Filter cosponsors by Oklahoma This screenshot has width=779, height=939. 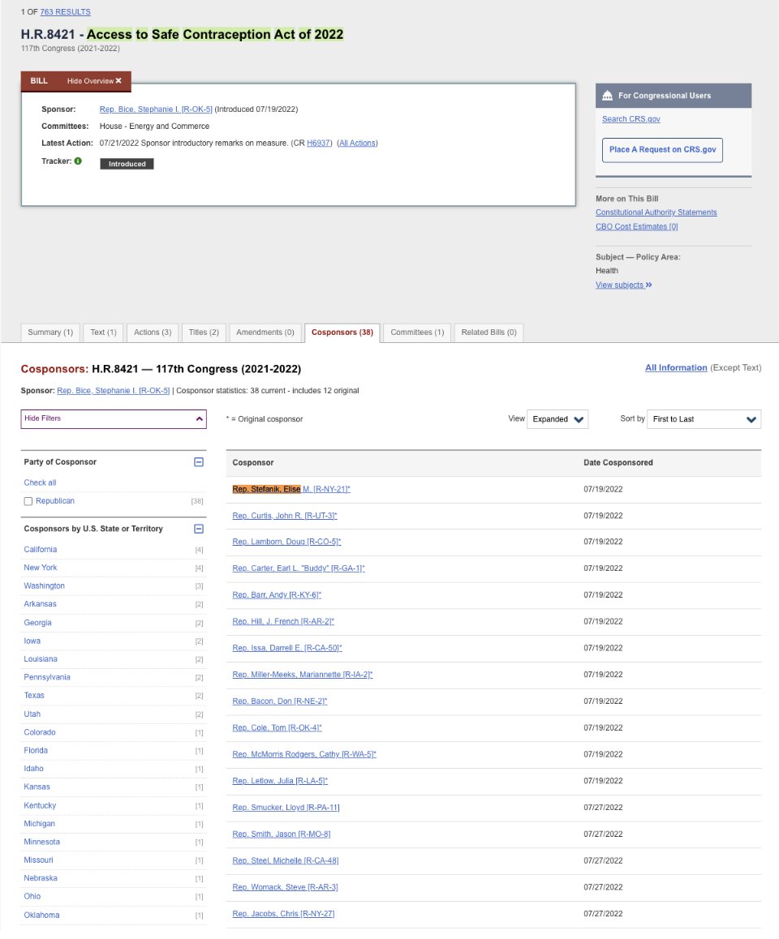pyautogui.click(x=42, y=915)
